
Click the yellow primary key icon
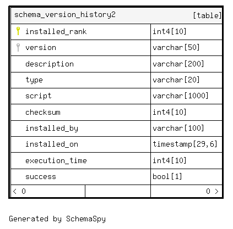[18, 31]
